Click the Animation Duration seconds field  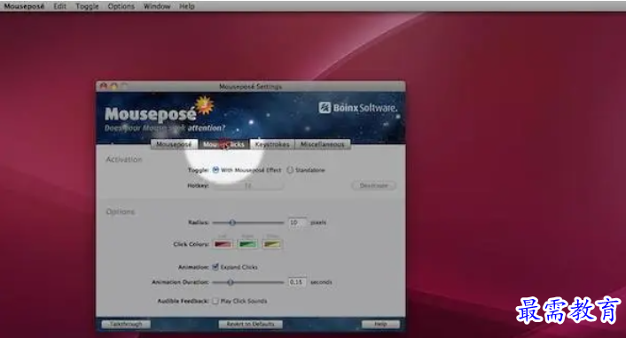click(297, 282)
